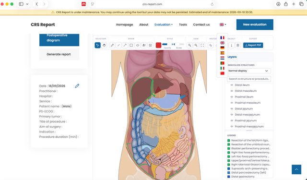Screen dimensions: 307x180
Task: Go to Homepage
Action: click(125, 24)
